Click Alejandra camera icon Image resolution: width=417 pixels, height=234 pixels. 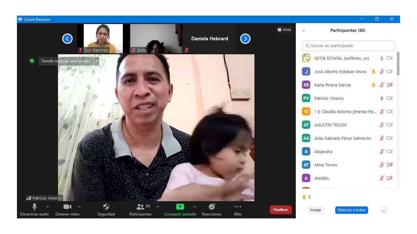coord(390,151)
